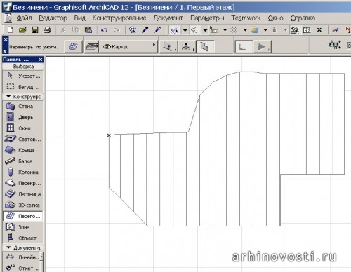Select the Перекр... slab tool
351x272 pixels.
[23, 183]
